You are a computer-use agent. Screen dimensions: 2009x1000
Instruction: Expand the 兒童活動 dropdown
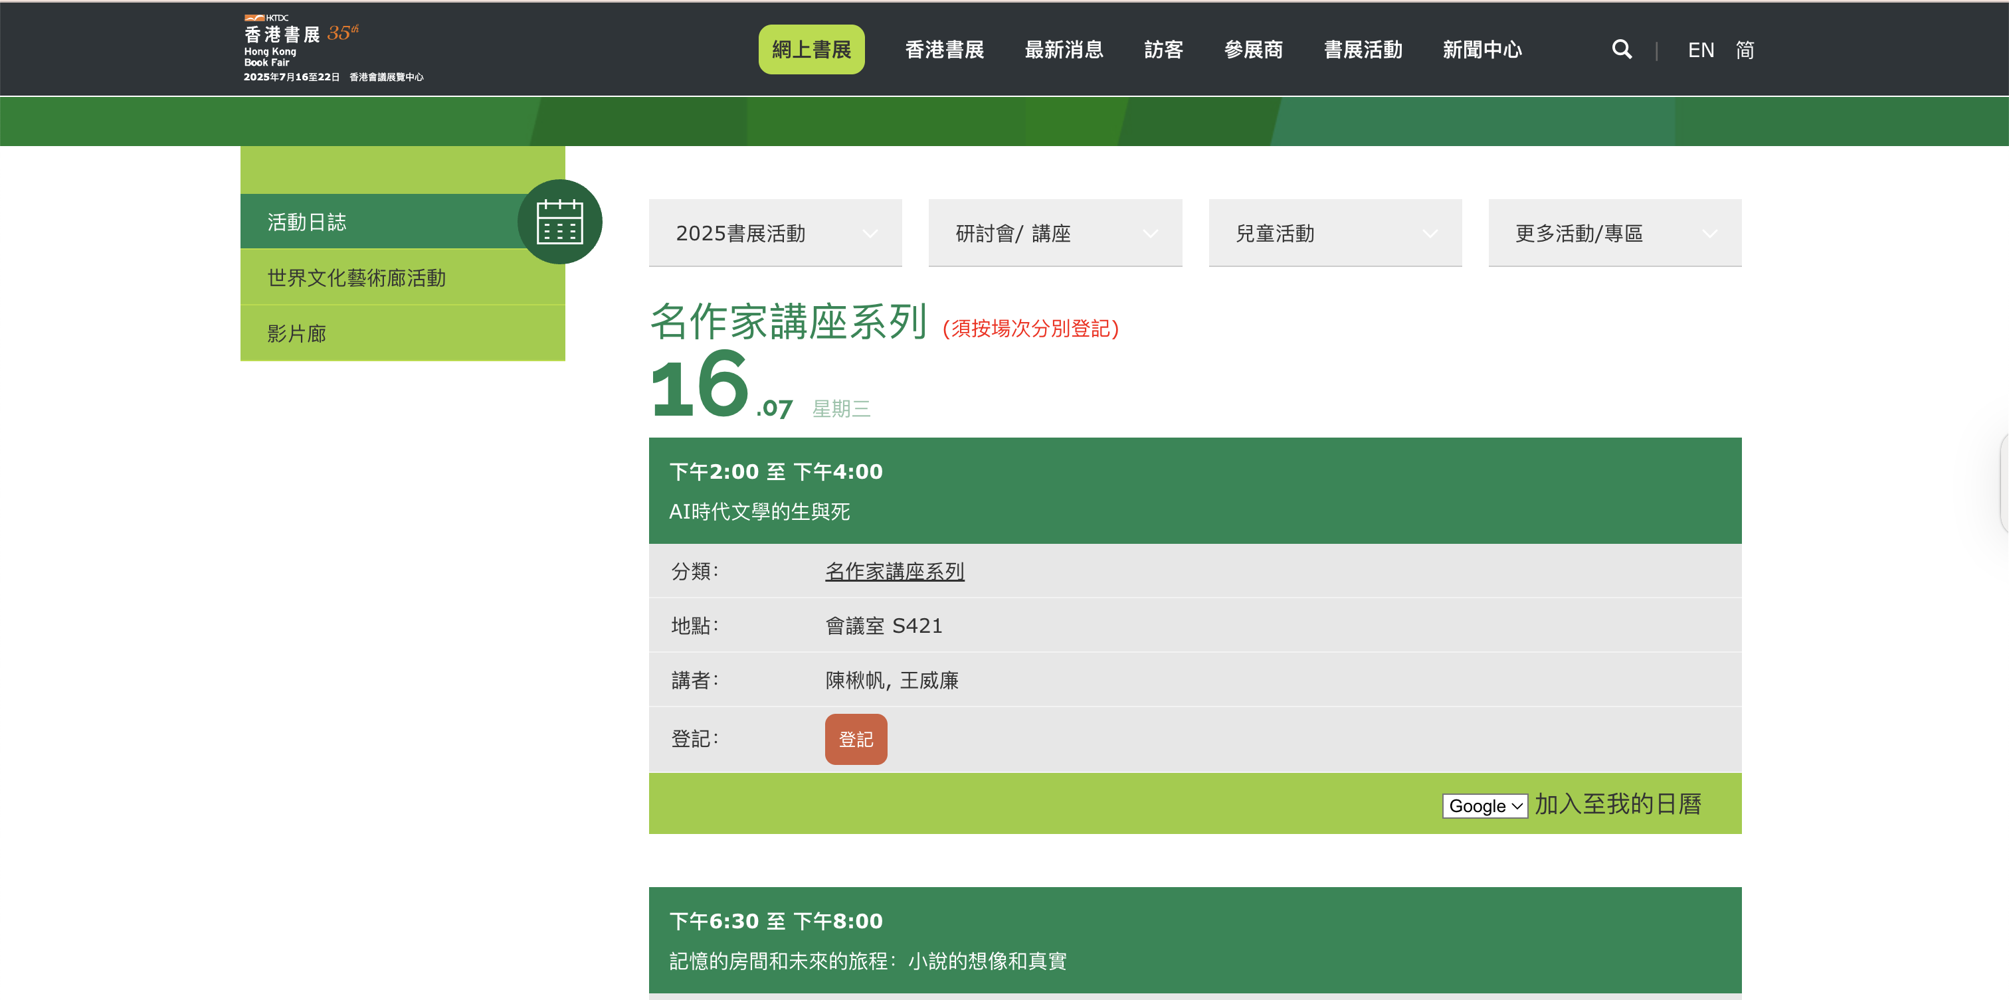click(x=1335, y=233)
